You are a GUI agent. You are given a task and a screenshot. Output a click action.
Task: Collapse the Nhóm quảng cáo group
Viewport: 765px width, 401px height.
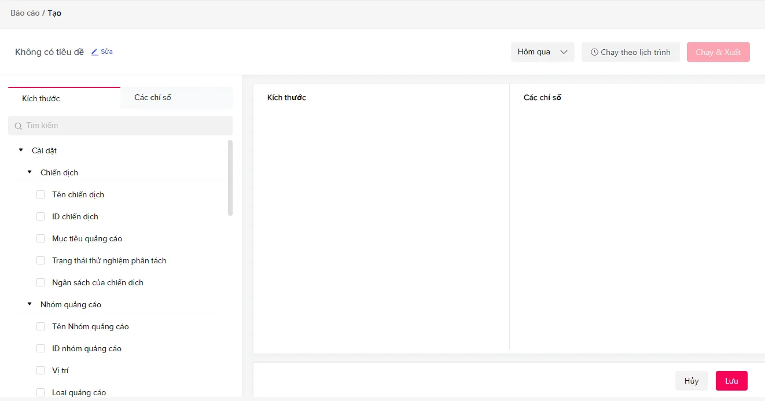[30, 304]
